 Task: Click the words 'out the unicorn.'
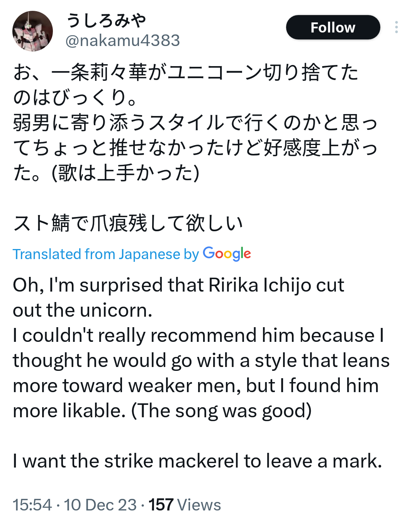point(83,310)
